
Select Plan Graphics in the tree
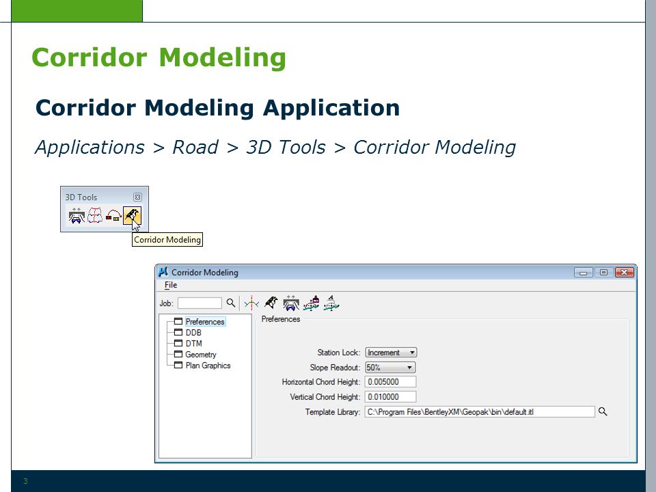click(208, 365)
